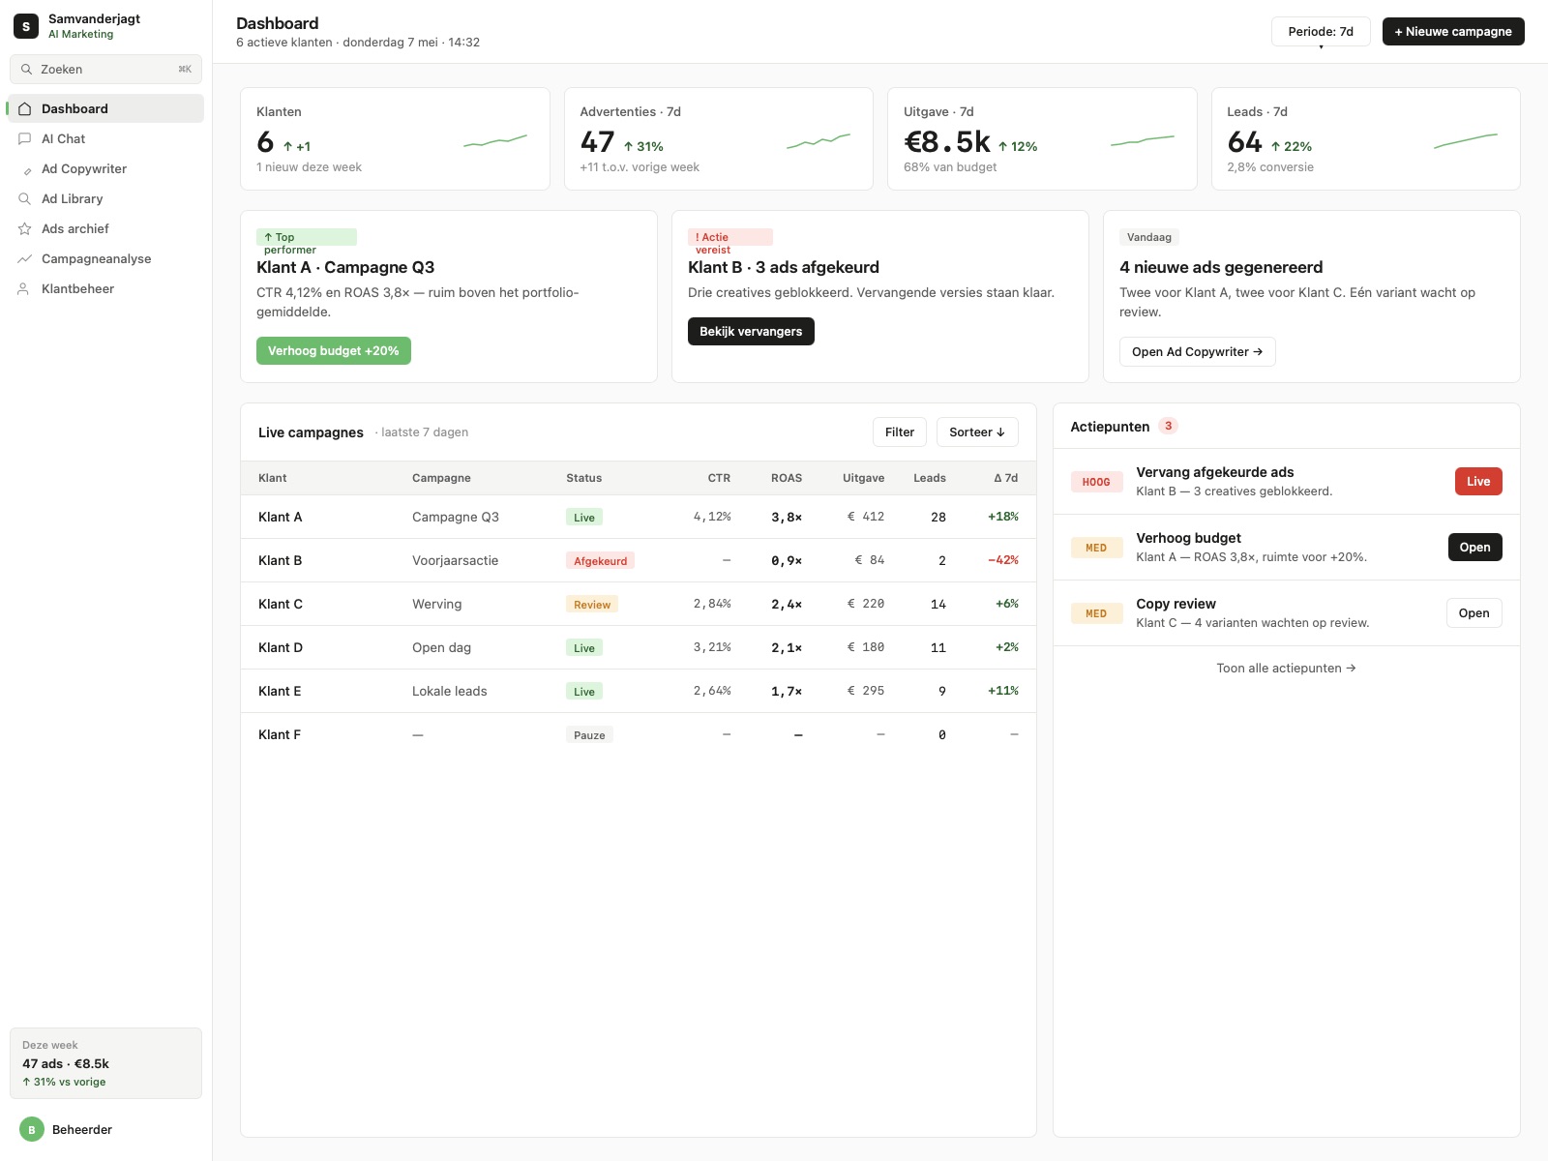Screen dimensions: 1548x1161
Task: Click the ROAS column header
Action: coord(786,478)
